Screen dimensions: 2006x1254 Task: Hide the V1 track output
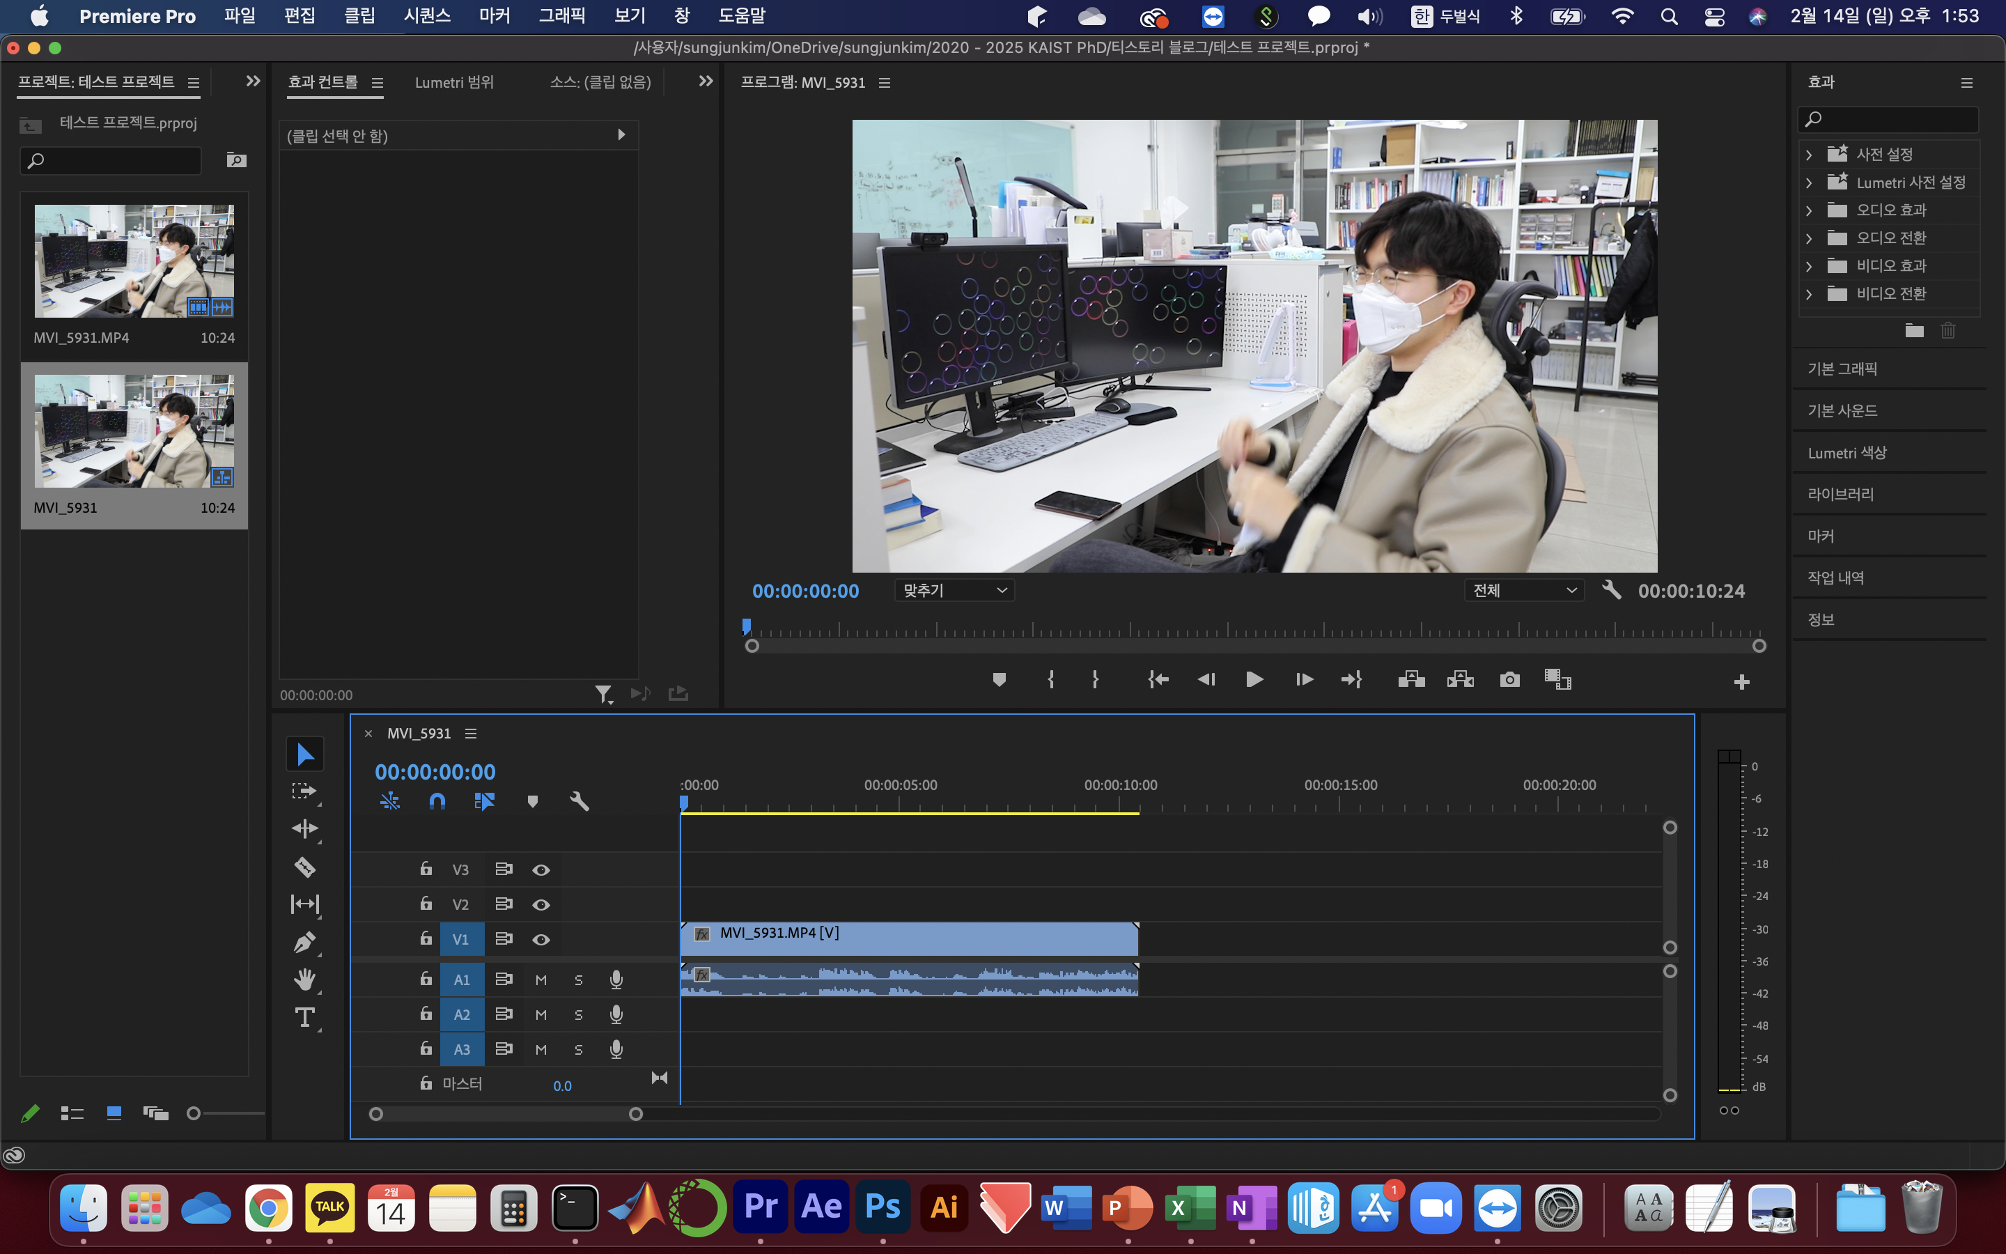pos(541,940)
